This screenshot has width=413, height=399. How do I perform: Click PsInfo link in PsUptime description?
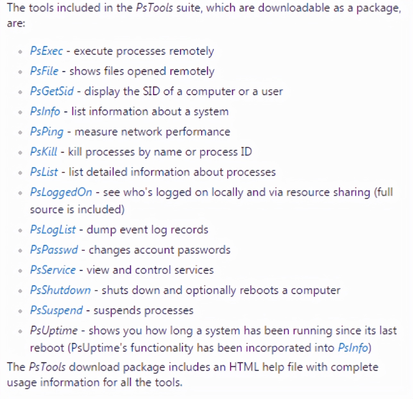[353, 348]
